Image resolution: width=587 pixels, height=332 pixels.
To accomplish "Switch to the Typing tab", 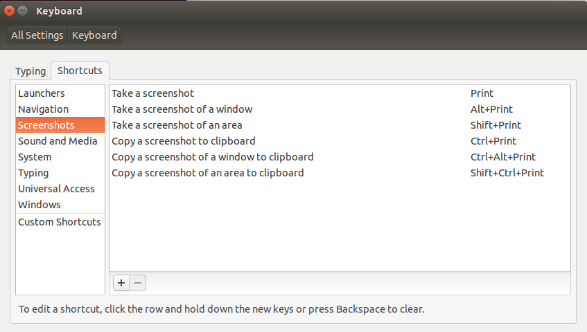I will [x=30, y=71].
